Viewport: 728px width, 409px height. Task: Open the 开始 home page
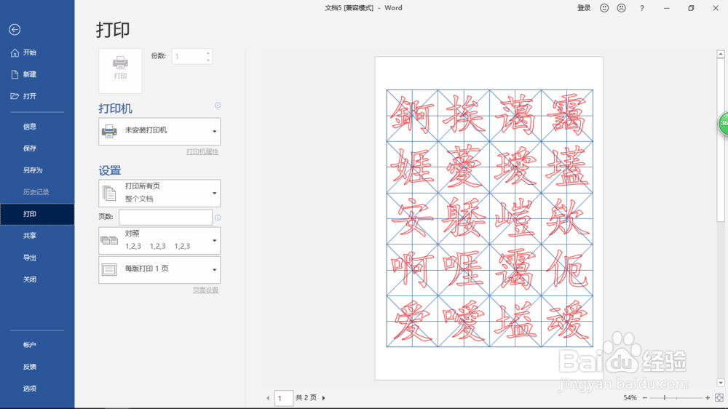pyautogui.click(x=30, y=52)
